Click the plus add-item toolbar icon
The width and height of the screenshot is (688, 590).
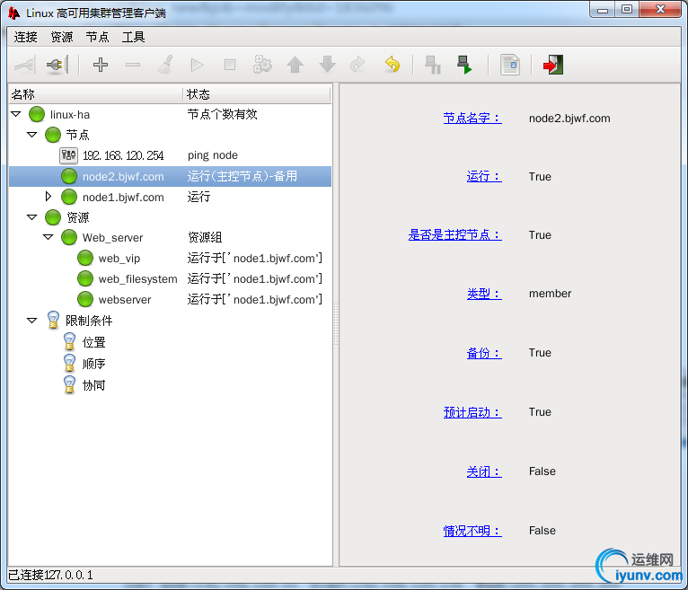coord(101,65)
